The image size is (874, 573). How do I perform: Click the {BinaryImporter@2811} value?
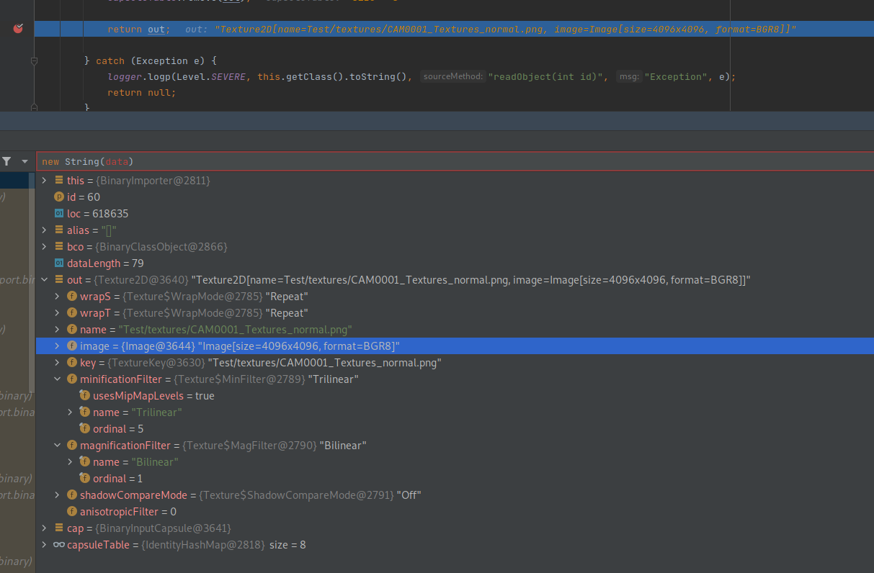153,181
